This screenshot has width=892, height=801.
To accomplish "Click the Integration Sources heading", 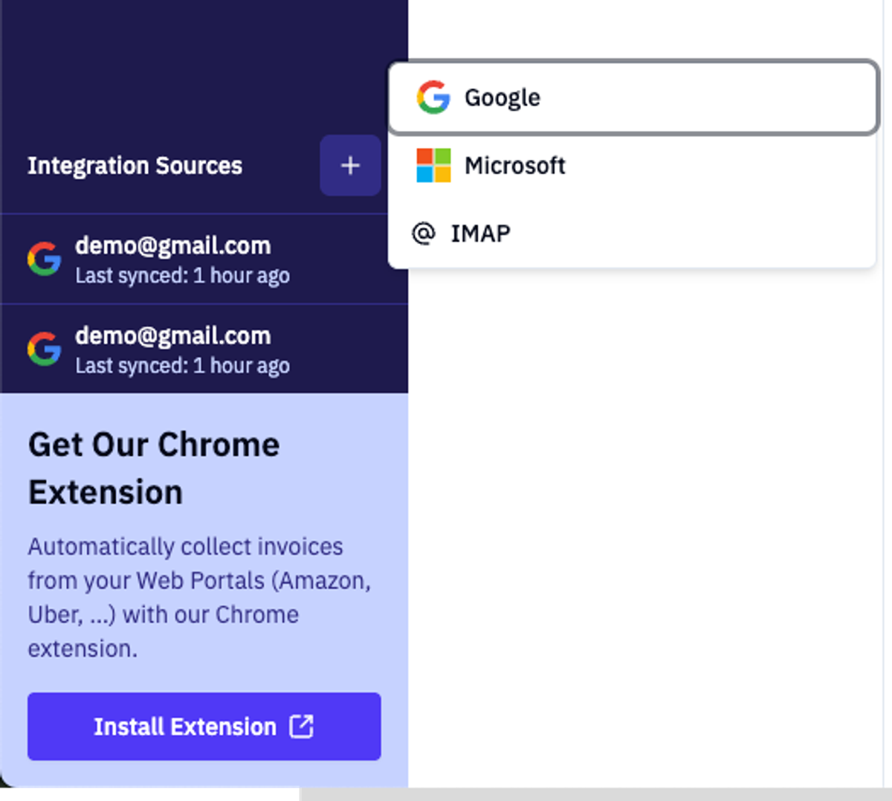I will (x=135, y=165).
